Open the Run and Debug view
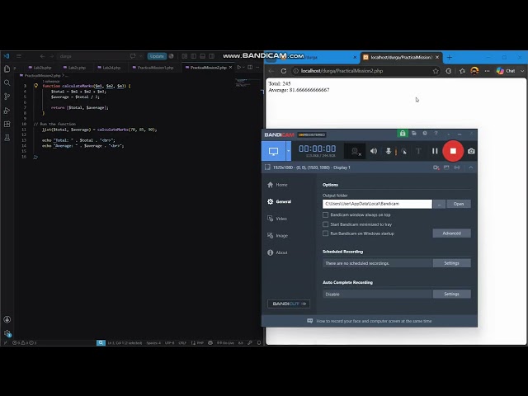528x396 pixels. [7, 111]
